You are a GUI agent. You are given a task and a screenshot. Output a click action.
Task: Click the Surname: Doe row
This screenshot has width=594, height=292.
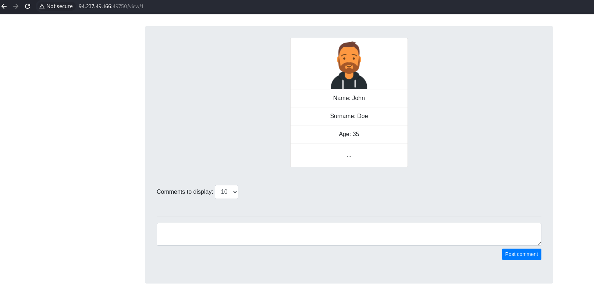(349, 116)
